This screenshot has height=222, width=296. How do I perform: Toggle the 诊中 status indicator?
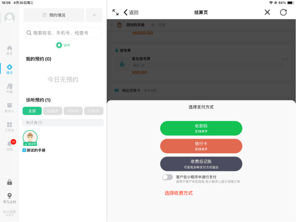pos(59,45)
